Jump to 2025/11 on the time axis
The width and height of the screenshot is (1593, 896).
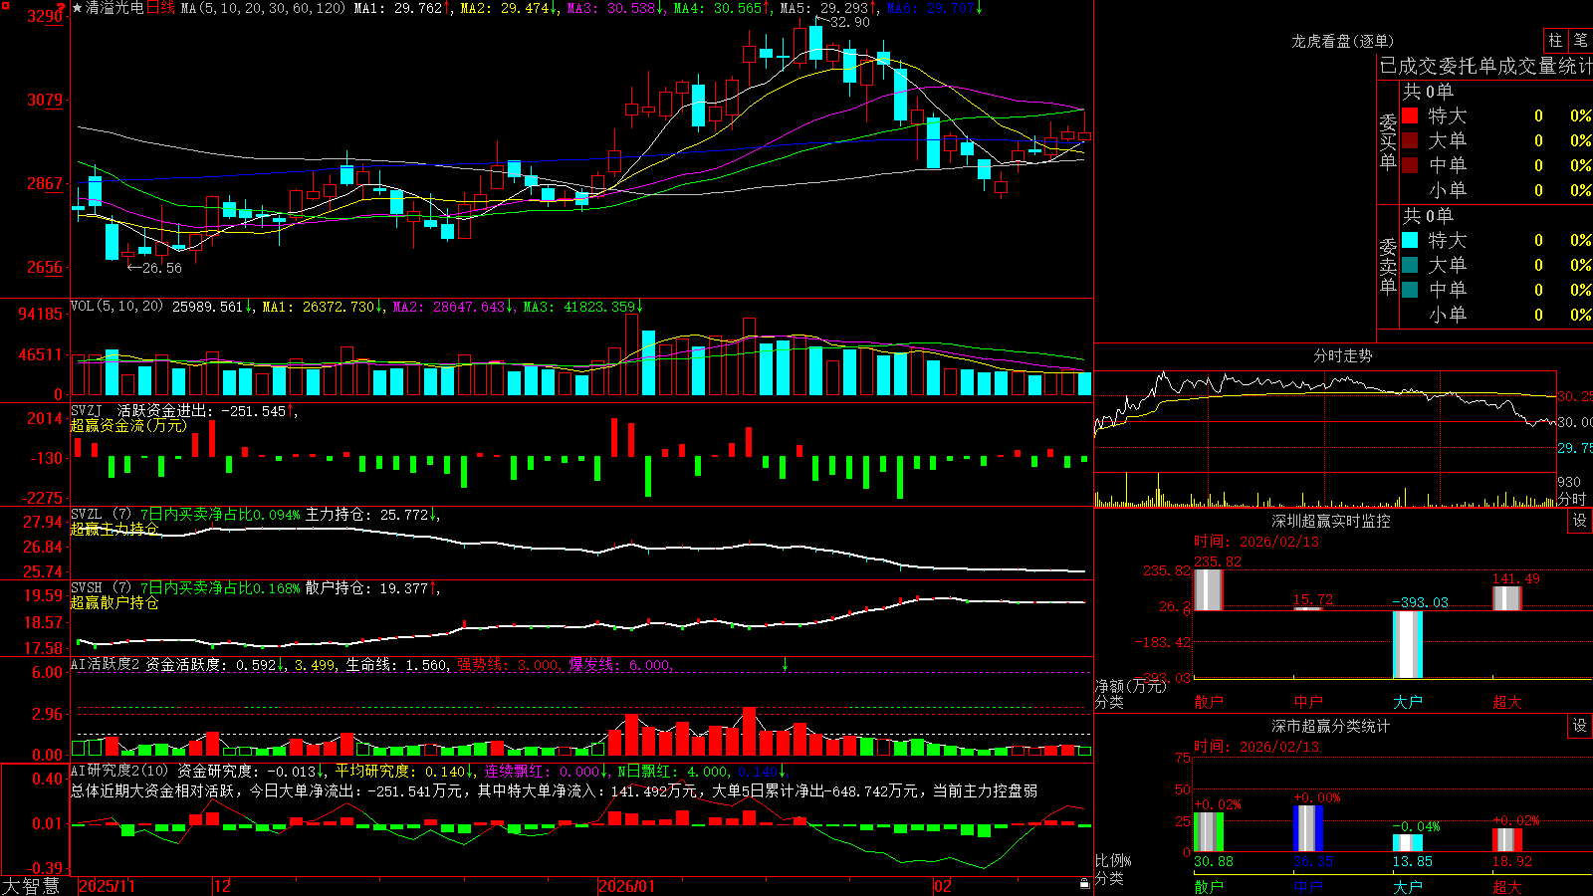(x=108, y=886)
